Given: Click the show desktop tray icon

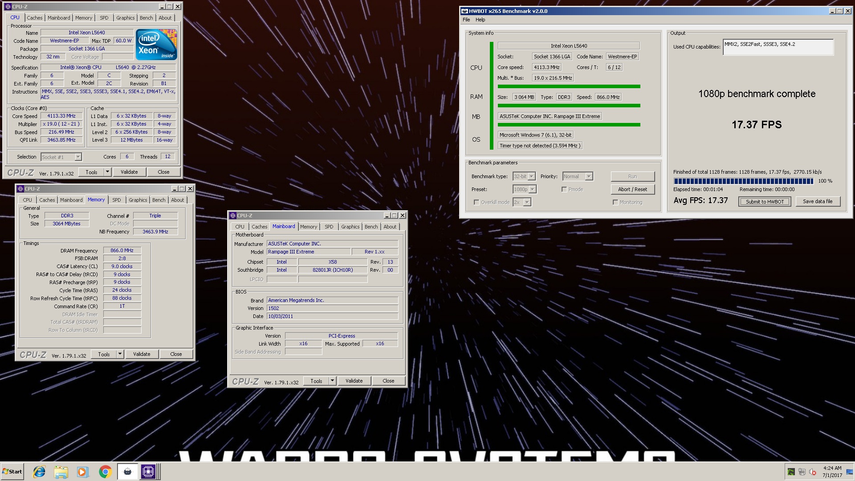Looking at the screenshot, I should 849,472.
